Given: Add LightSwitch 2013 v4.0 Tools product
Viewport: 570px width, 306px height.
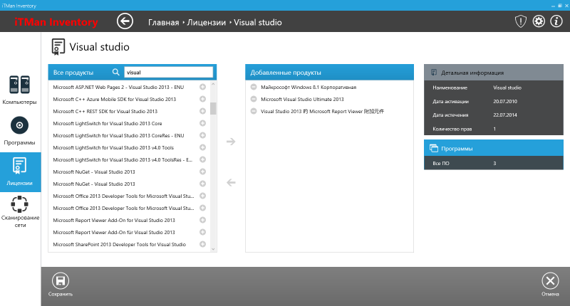Looking at the screenshot, I should 203,147.
